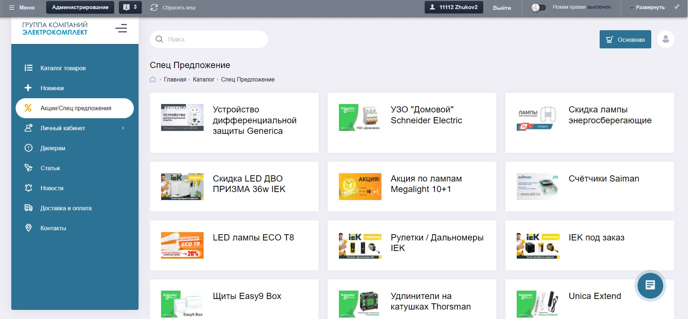Screen dimensions: 688x319
Task: Toggle the Режим правки switch
Action: pyautogui.click(x=539, y=8)
